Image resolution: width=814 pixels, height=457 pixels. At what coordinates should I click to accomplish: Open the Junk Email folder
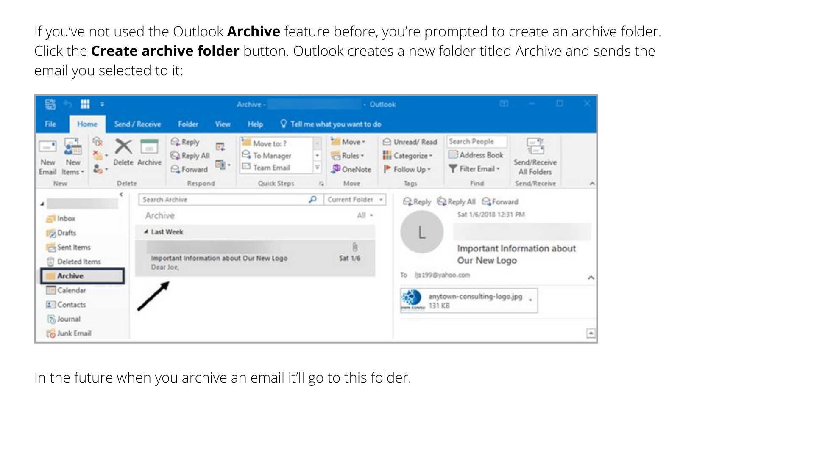pos(74,333)
